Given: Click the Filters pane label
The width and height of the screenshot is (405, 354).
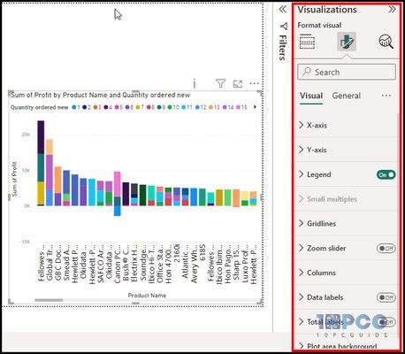Looking at the screenshot, I should 283,48.
